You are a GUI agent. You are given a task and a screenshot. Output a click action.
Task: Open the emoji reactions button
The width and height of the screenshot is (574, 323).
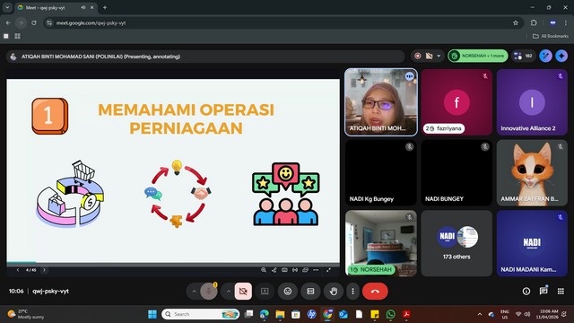click(288, 291)
